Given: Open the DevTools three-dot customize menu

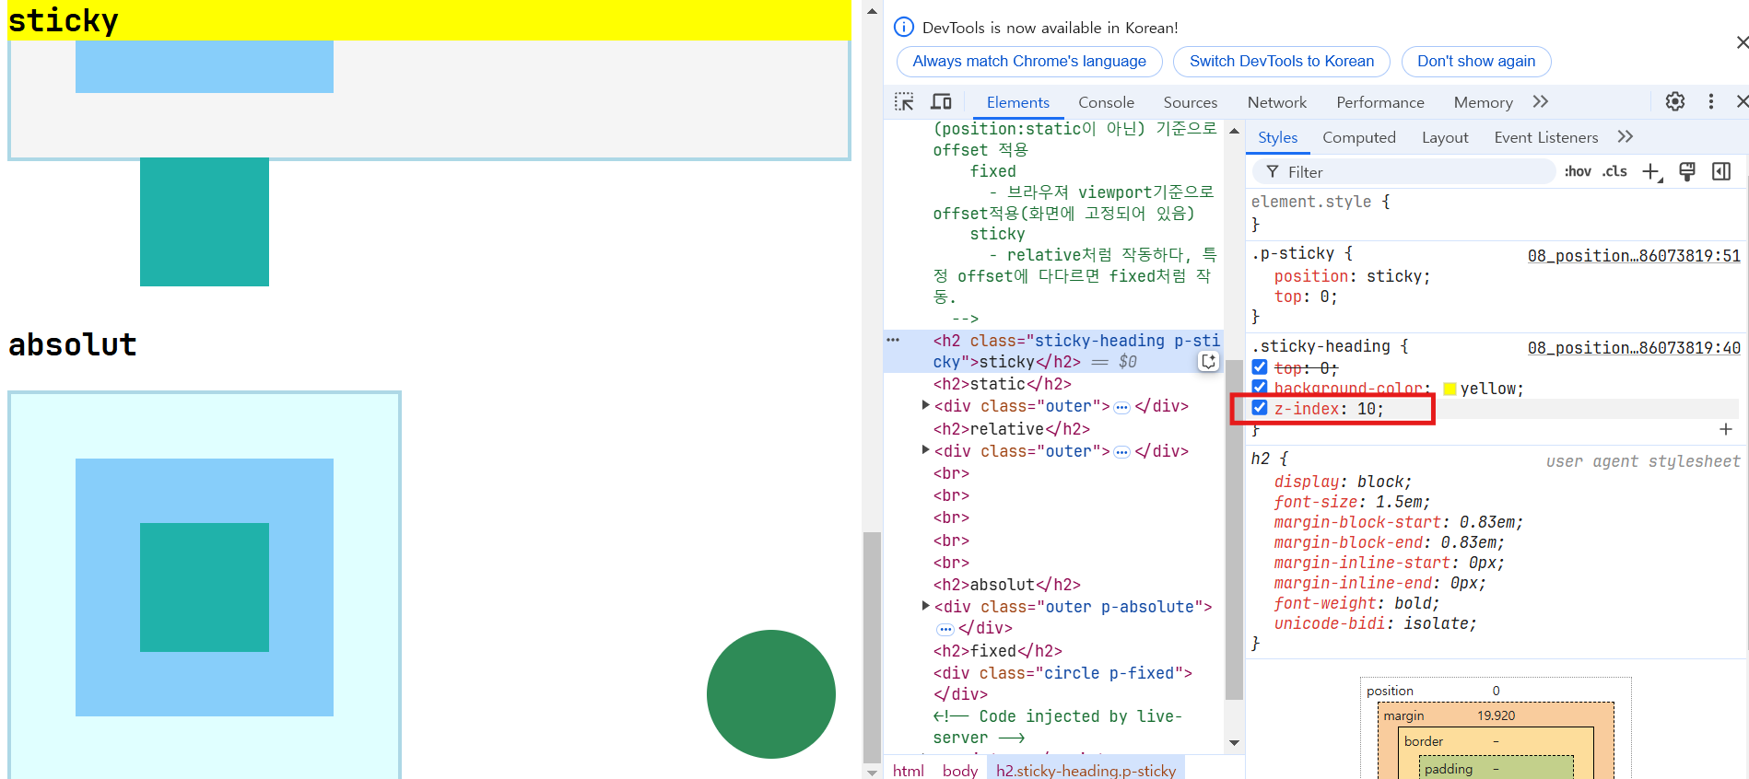Looking at the screenshot, I should click(1711, 101).
